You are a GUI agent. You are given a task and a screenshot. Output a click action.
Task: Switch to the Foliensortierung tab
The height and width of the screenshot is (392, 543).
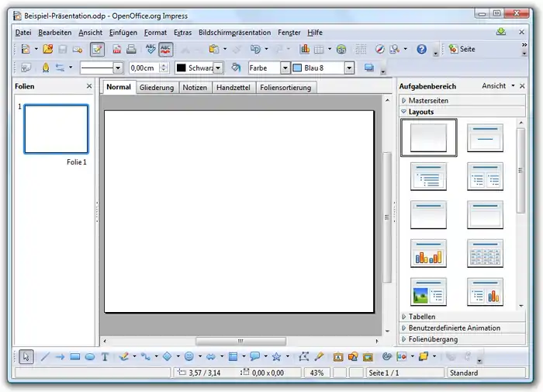[285, 88]
